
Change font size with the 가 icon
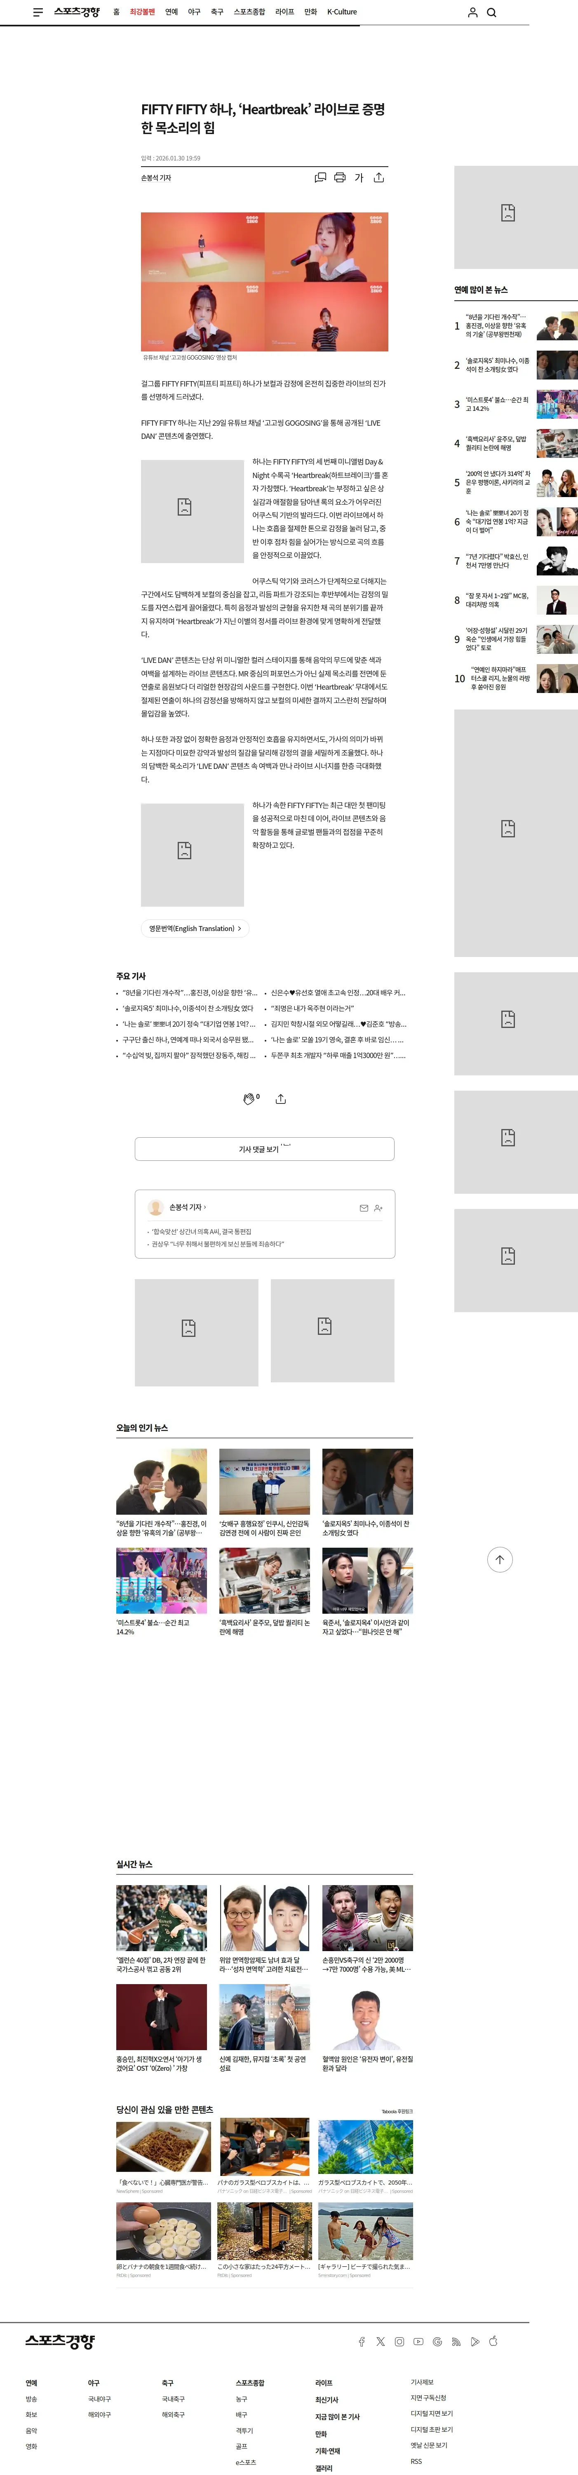(x=359, y=178)
